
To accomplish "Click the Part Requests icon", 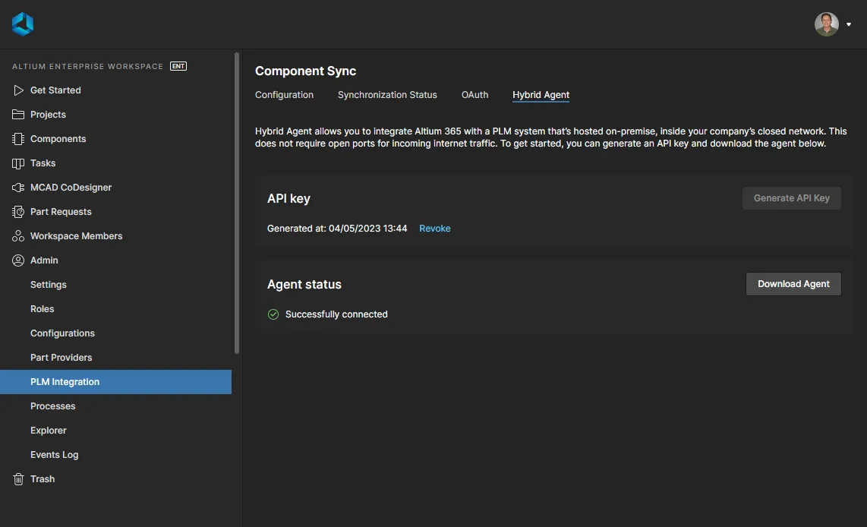I will [x=18, y=212].
